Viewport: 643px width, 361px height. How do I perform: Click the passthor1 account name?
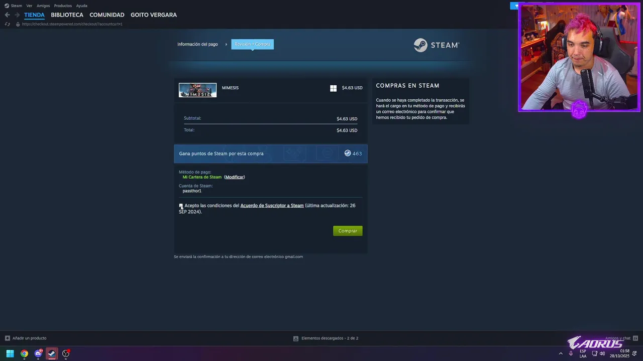pos(192,191)
